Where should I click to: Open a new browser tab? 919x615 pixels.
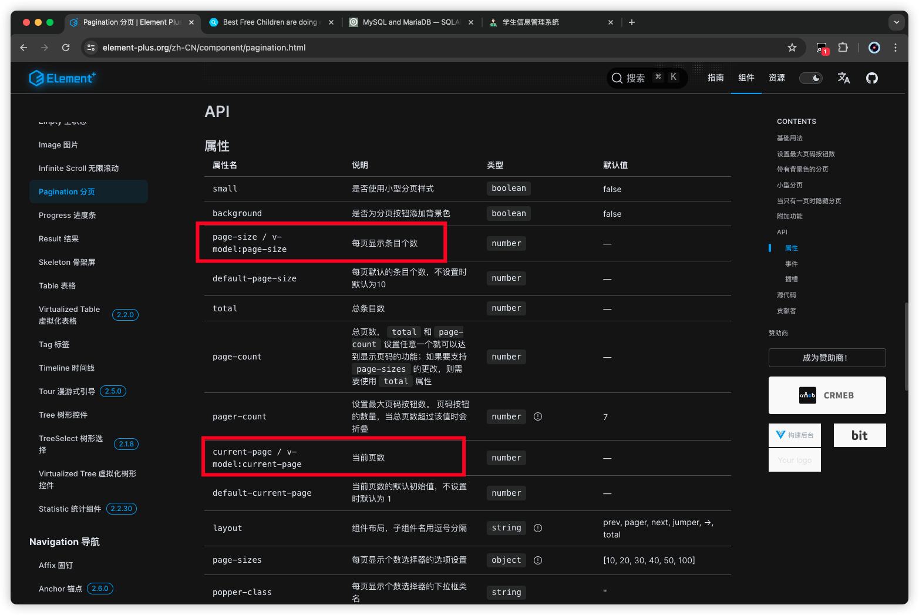[632, 22]
